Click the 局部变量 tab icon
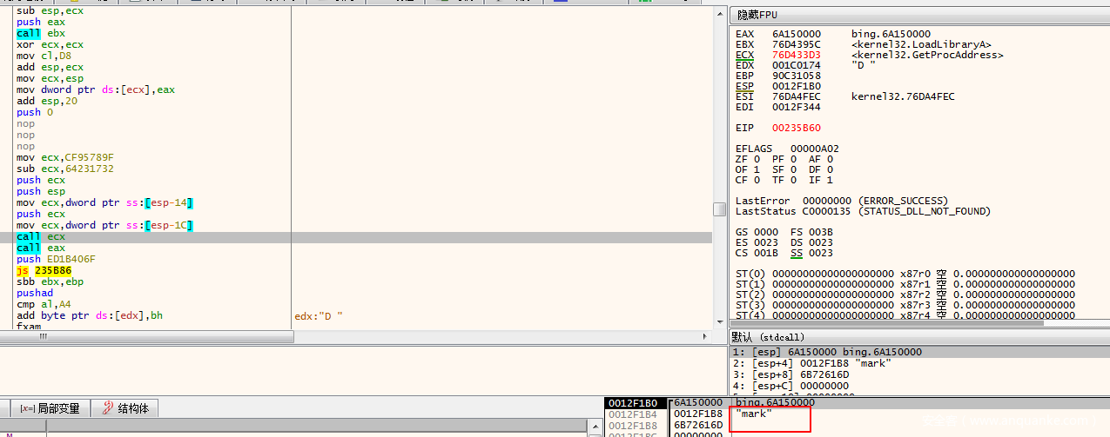This screenshot has width=1110, height=437. tap(27, 408)
